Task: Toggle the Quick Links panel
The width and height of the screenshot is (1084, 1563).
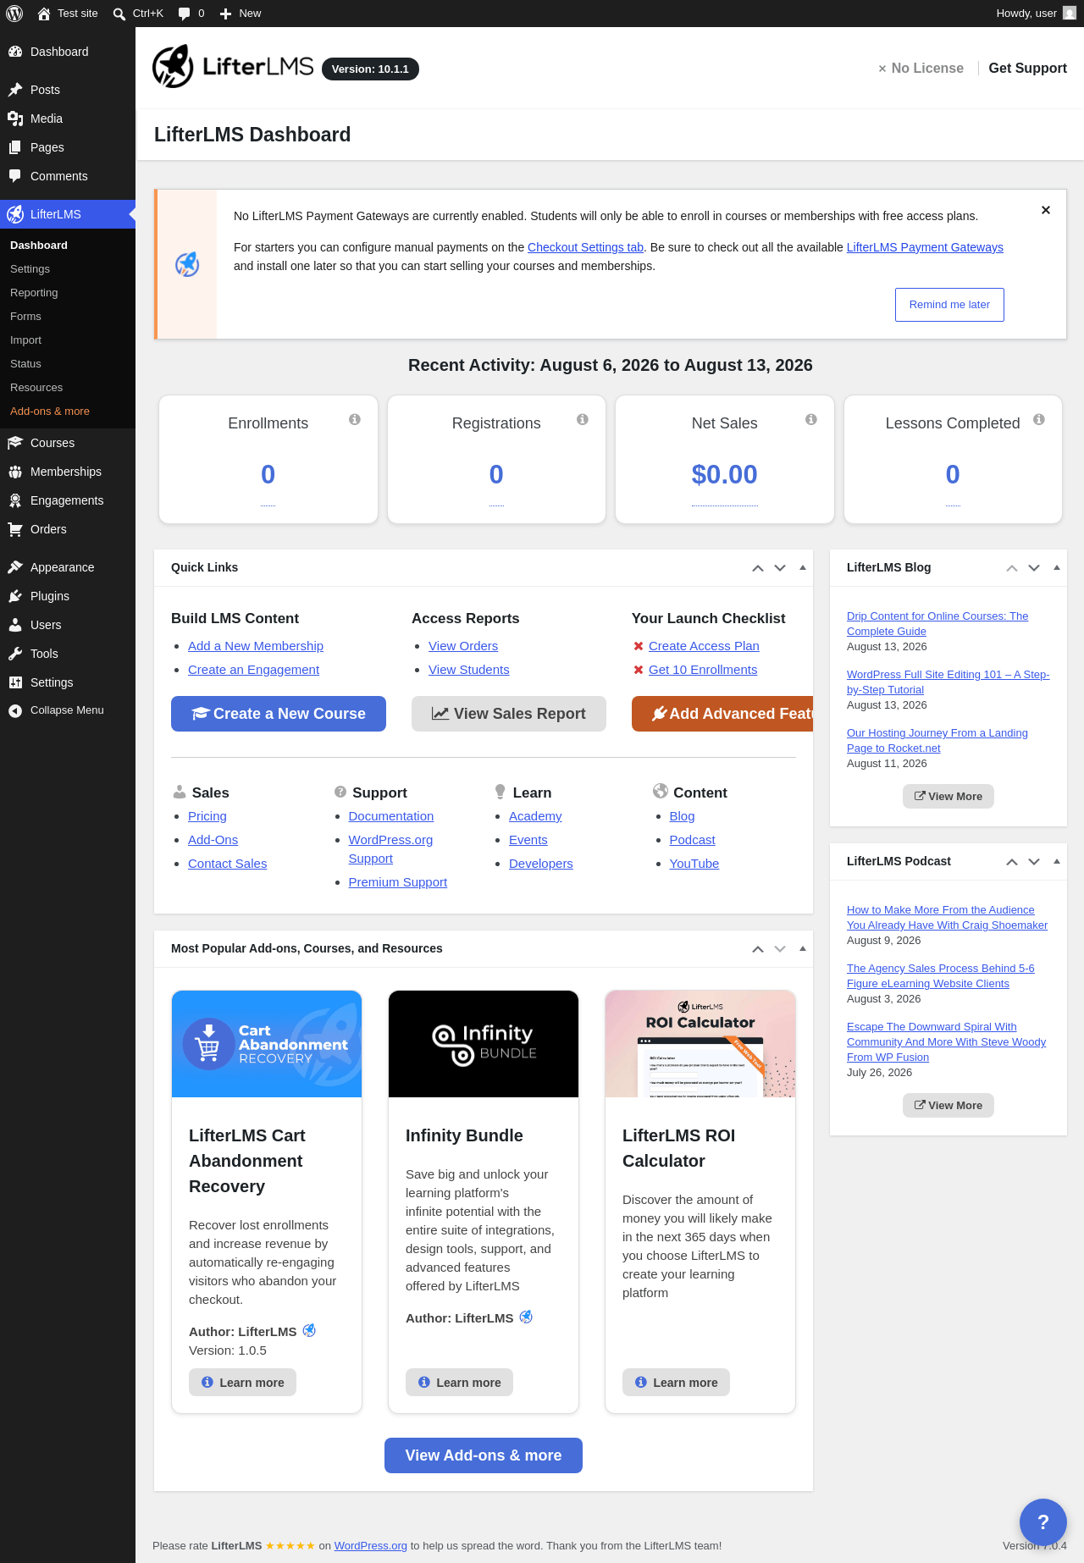Action: (x=803, y=568)
